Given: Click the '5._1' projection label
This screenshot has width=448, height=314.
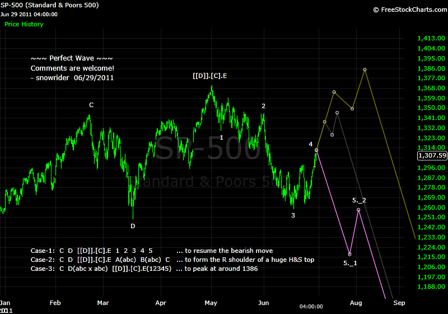Looking at the screenshot, I should click(x=350, y=263).
